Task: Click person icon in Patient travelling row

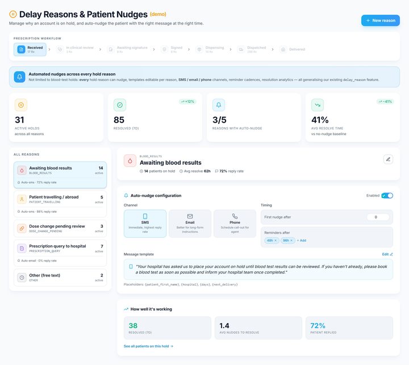Action: tap(22, 199)
